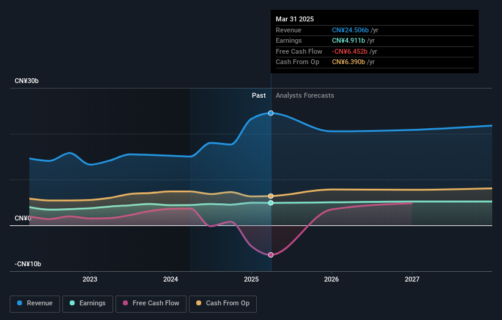Viewport: 502px width, 320px height.
Task: Click the 2025 x-axis label
Action: coord(251,279)
